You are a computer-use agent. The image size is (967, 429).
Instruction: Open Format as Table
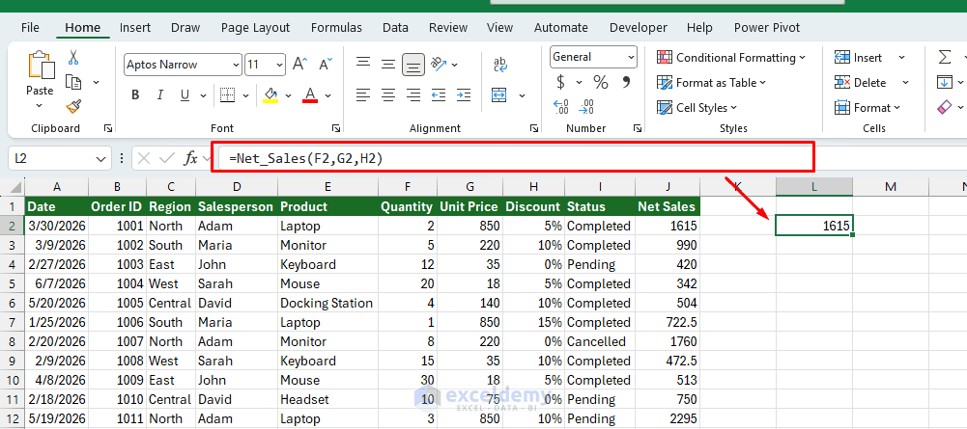pyautogui.click(x=711, y=83)
